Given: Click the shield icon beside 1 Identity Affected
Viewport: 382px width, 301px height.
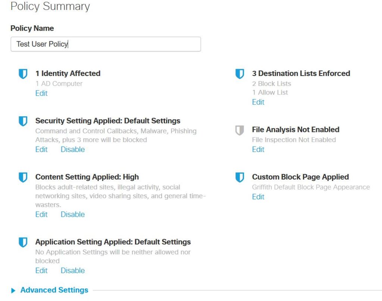Looking at the screenshot, I should tap(23, 74).
